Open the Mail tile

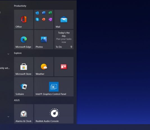64,19
